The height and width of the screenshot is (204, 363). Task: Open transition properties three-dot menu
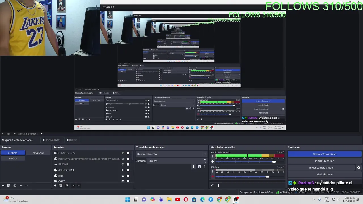205,167
